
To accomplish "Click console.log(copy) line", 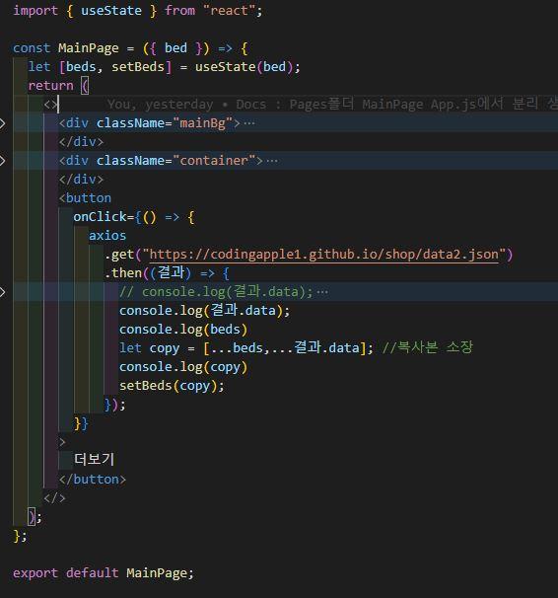I will point(183,367).
